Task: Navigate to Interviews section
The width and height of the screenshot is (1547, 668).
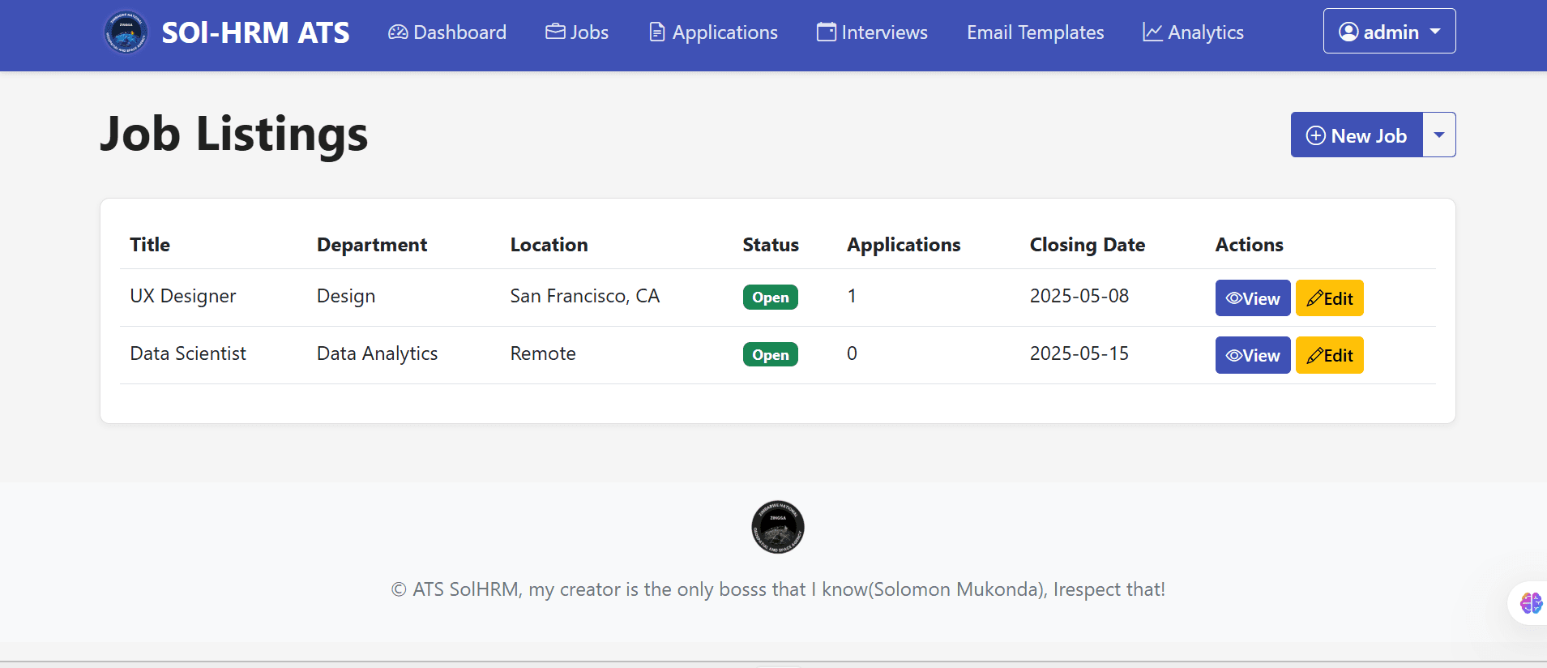Action: coord(872,32)
